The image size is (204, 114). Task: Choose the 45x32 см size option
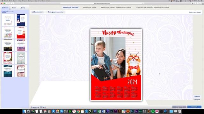pyautogui.click(x=197, y=100)
